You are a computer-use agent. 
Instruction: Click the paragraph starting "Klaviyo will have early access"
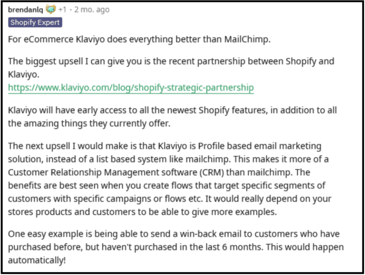(x=171, y=111)
